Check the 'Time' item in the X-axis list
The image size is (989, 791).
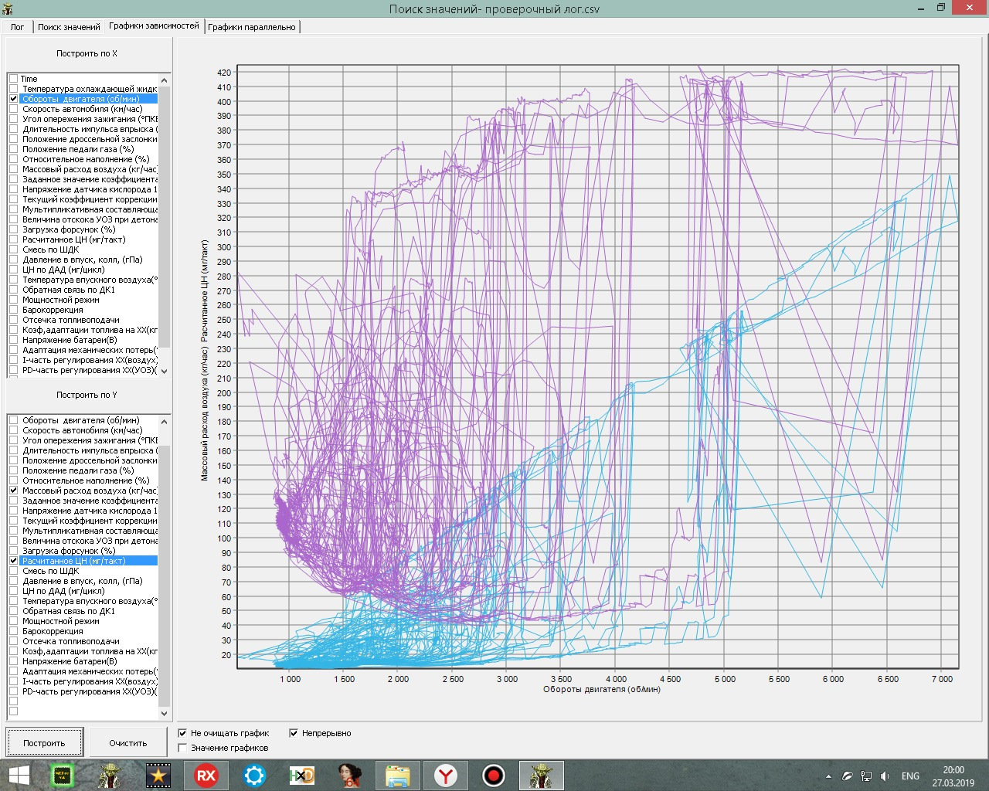[x=14, y=79]
